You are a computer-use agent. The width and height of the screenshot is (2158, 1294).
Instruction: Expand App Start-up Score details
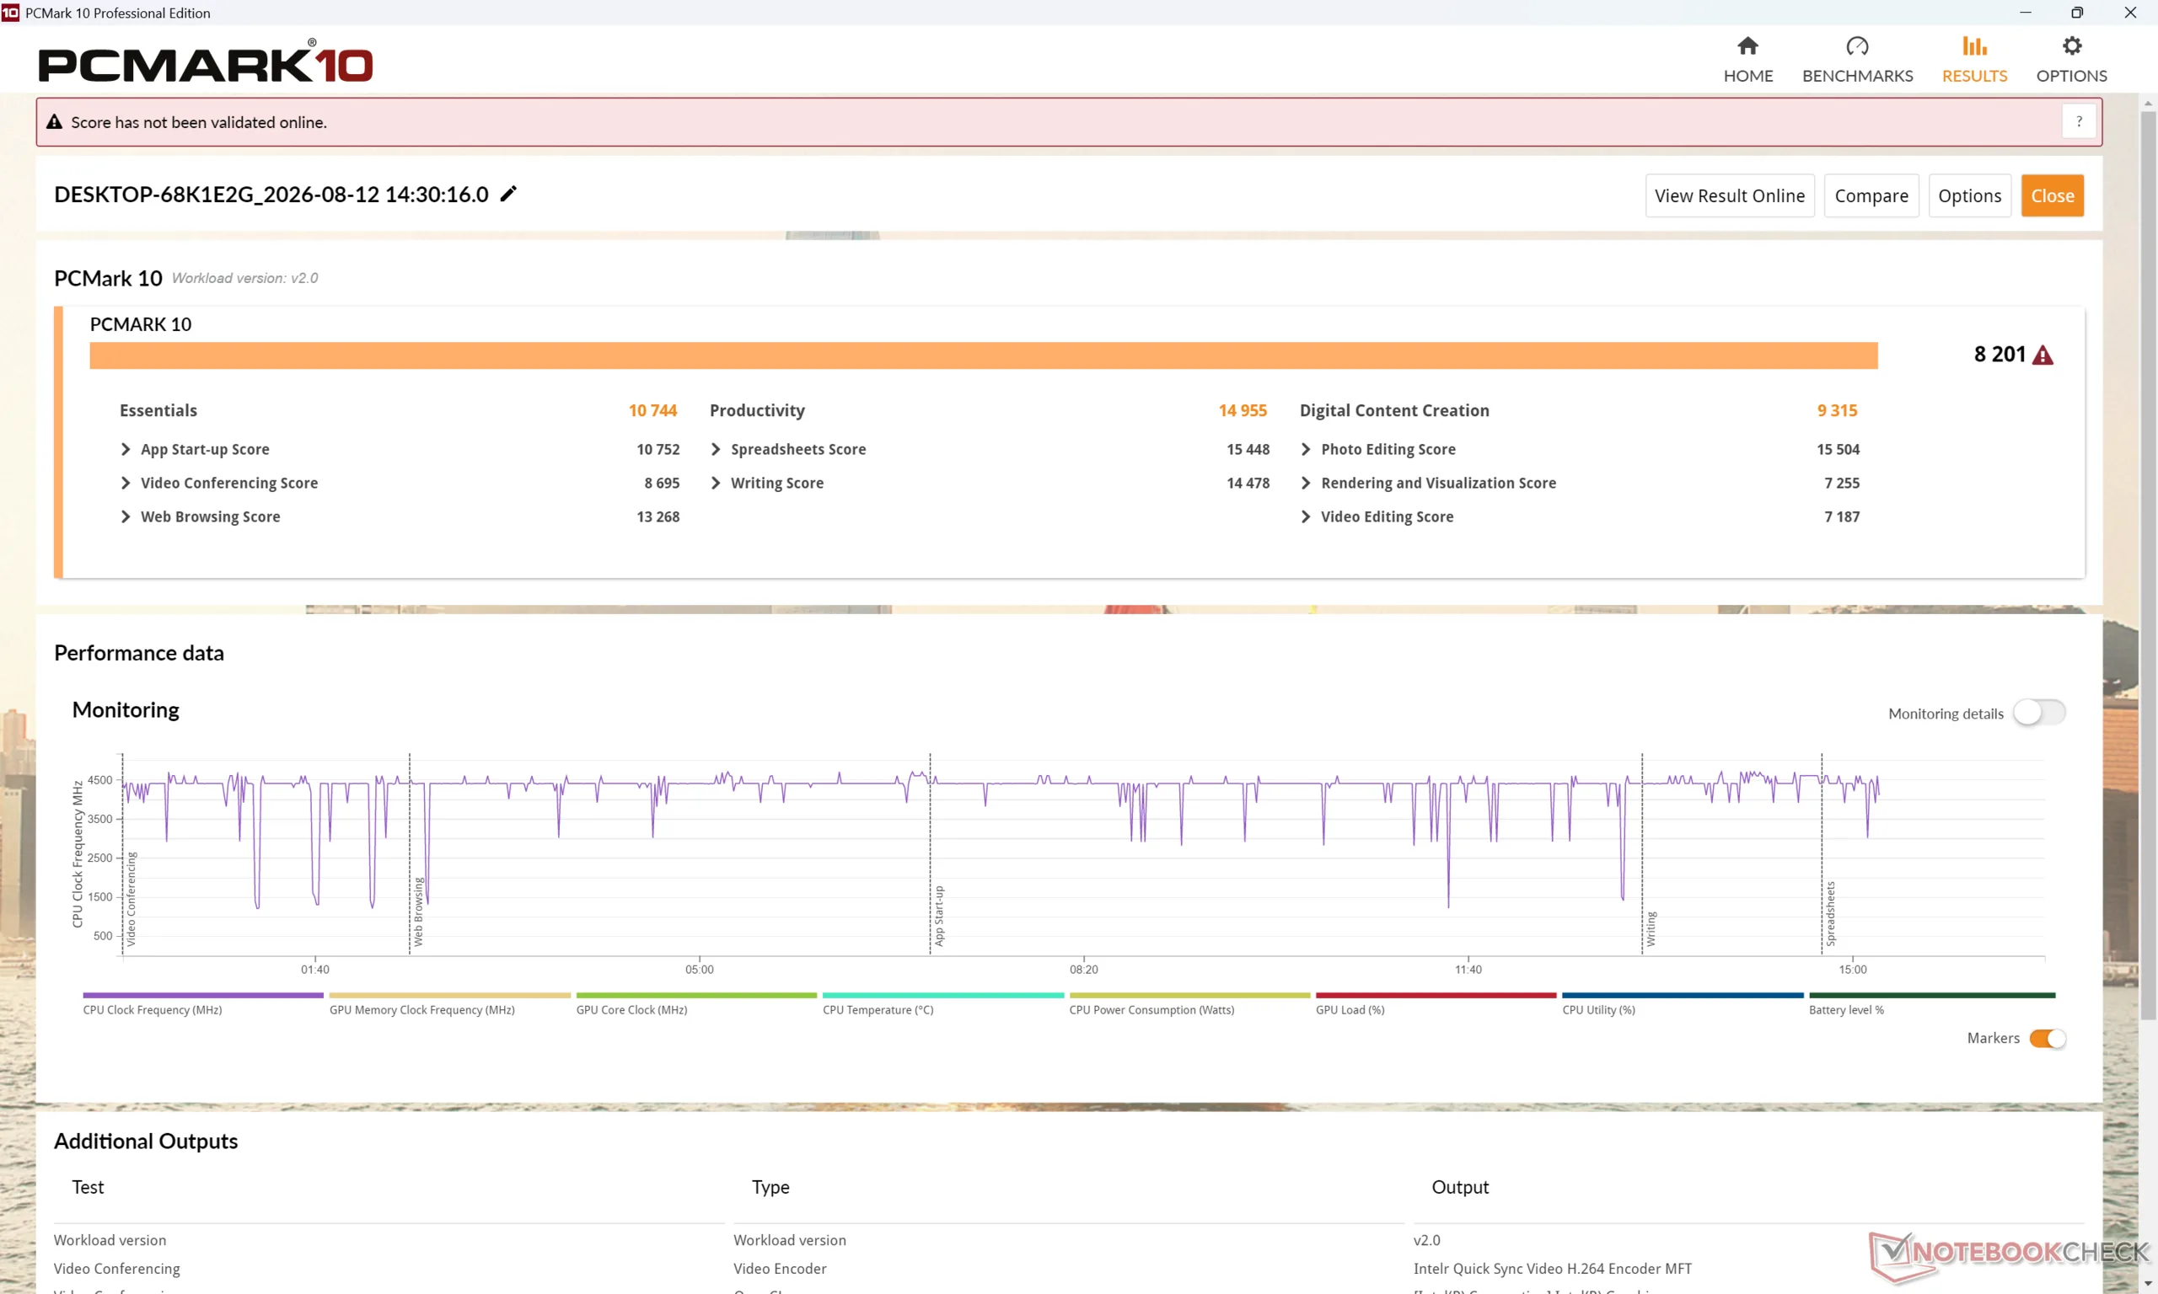126,449
